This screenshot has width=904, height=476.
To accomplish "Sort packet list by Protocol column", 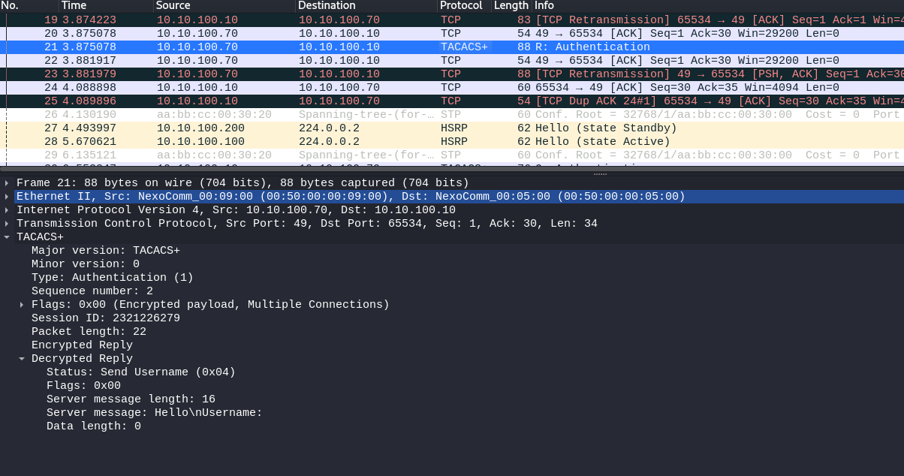I will point(460,6).
